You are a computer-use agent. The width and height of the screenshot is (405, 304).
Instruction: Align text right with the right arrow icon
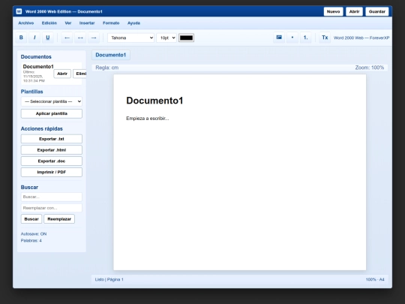tap(94, 38)
